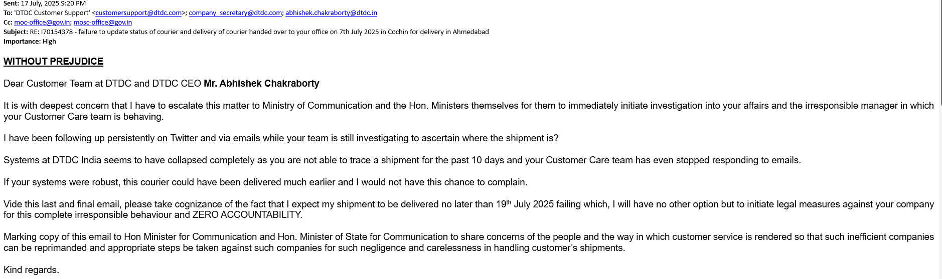
Task: Click the sentence about following up on Twitter
Action: coord(281,138)
